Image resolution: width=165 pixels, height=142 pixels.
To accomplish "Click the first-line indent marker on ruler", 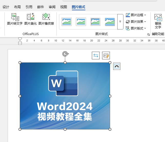I will [20, 39].
